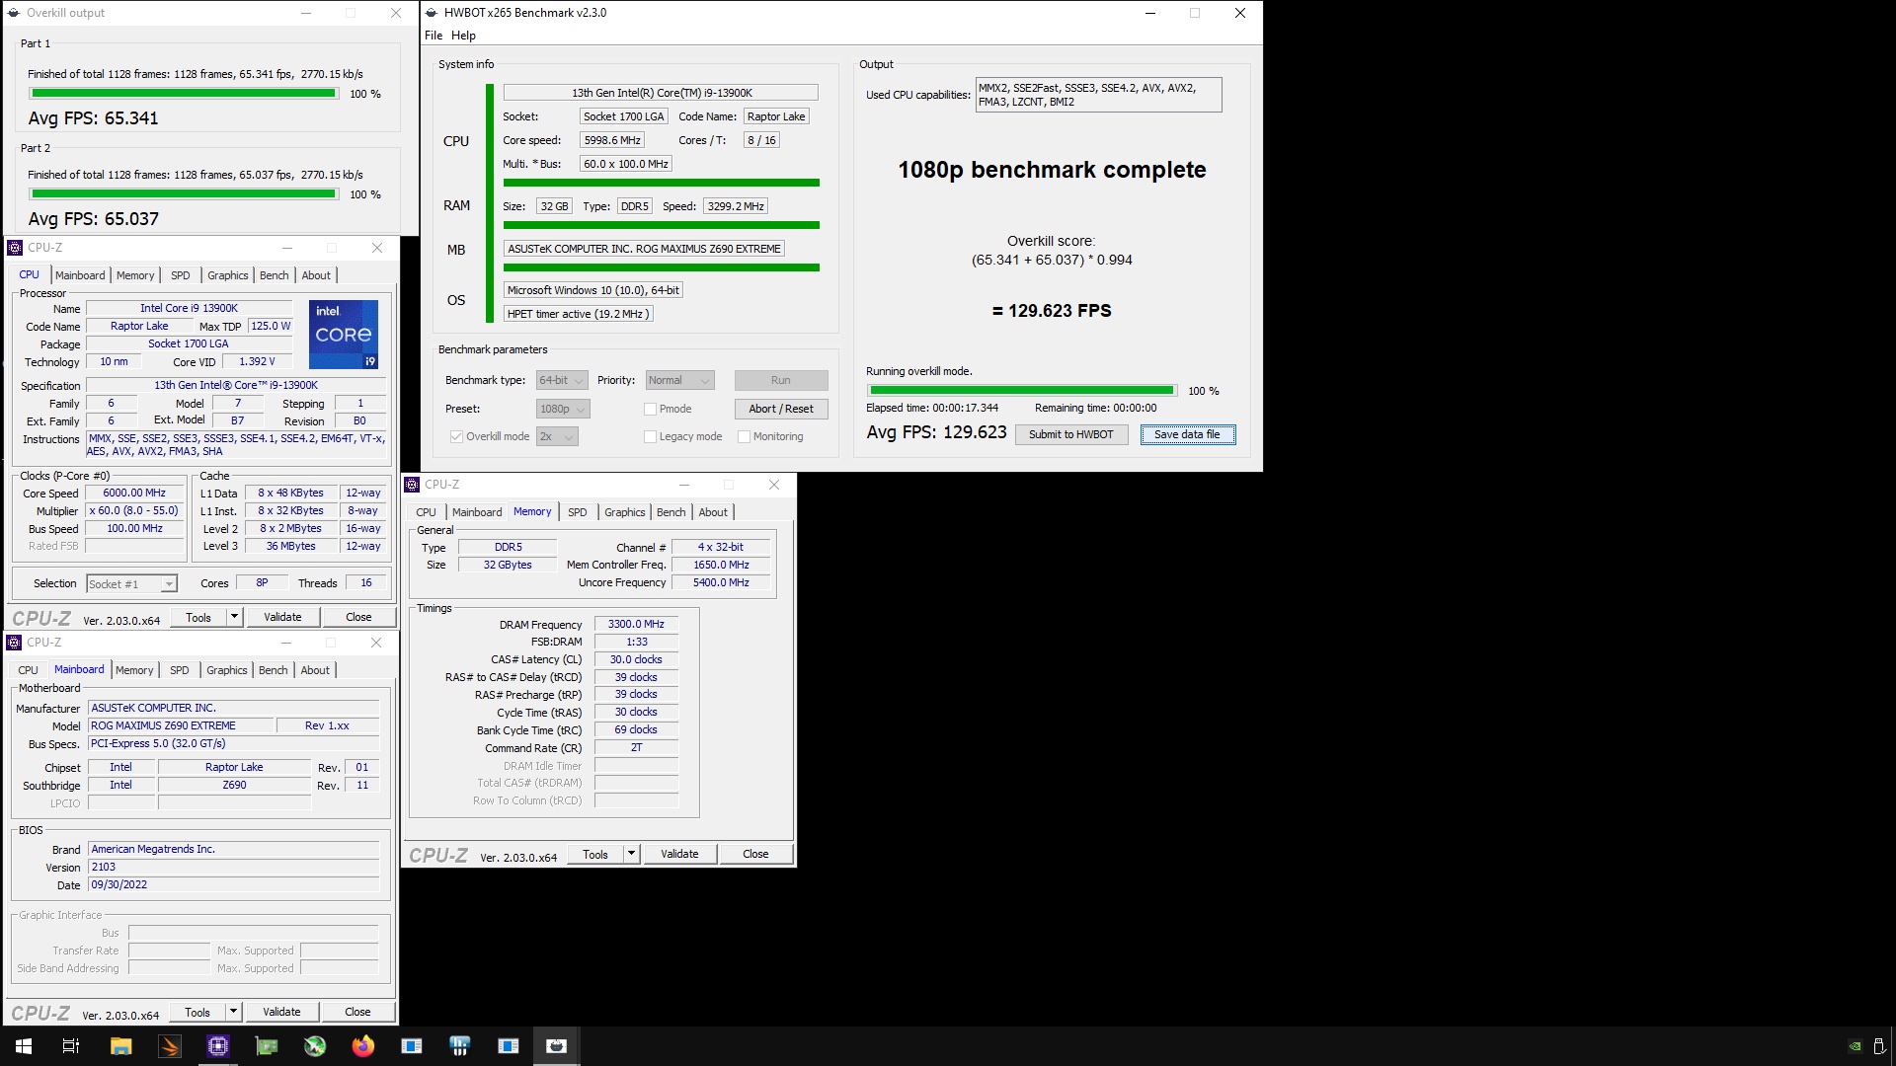Open Mainboard tab in CPU-Z Memory window
Image resolution: width=1896 pixels, height=1066 pixels.
tap(477, 512)
